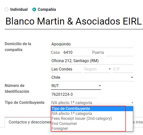
Task: Select the Compañía radio button
Action: (x=34, y=9)
